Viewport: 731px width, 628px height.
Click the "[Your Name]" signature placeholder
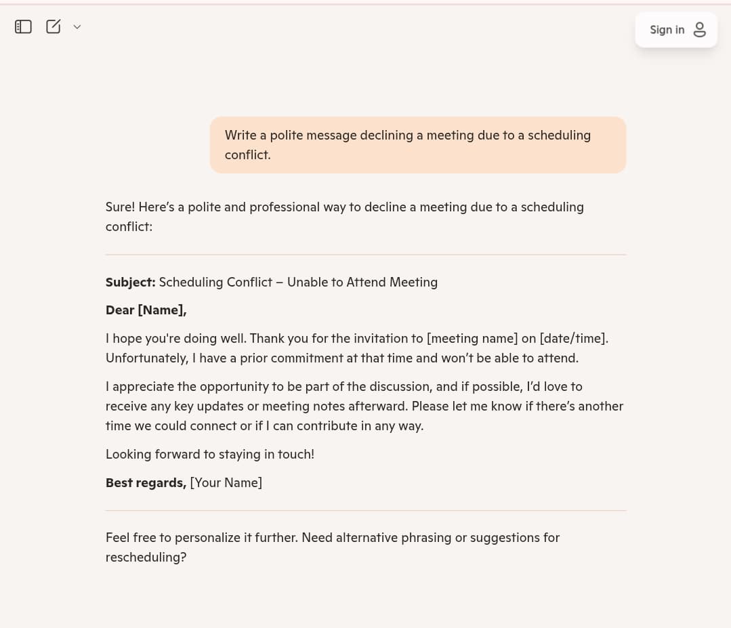click(x=226, y=482)
